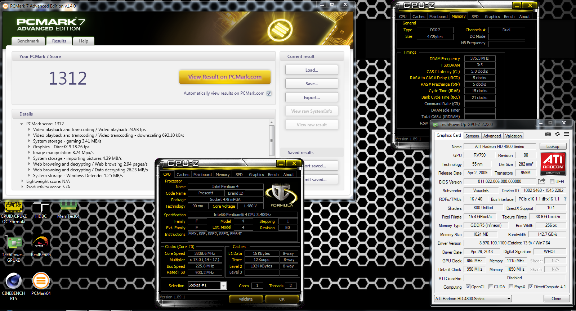The width and height of the screenshot is (576, 311).
Task: Click the BIOS version share/export icon in GPU-Z
Action: tap(541, 181)
